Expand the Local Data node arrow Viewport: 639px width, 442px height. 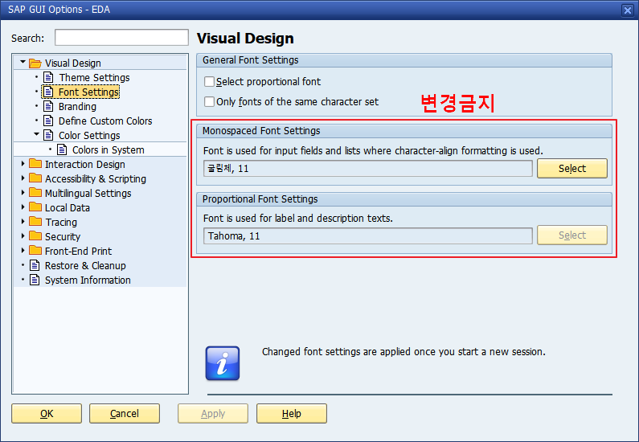coord(23,207)
